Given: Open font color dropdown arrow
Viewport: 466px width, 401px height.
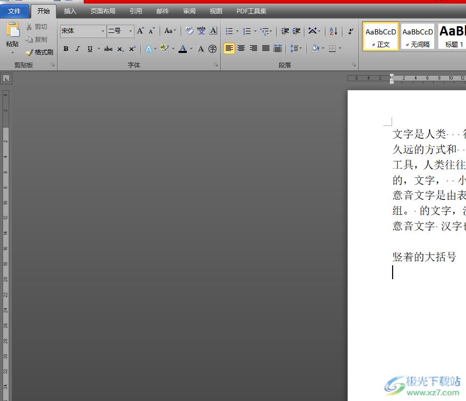Looking at the screenshot, I should point(191,48).
